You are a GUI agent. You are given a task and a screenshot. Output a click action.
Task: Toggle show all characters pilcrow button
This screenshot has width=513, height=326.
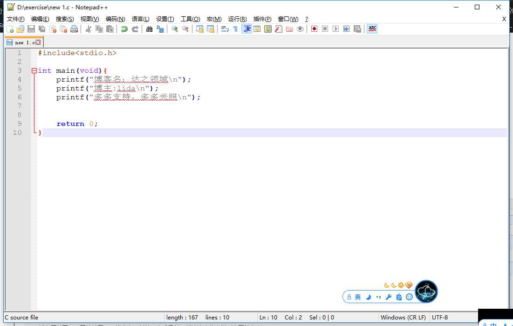[235, 29]
